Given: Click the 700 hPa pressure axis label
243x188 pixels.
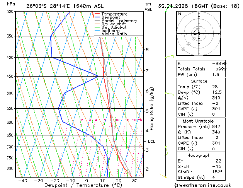Looking at the screenshot, I should coord(11,147).
